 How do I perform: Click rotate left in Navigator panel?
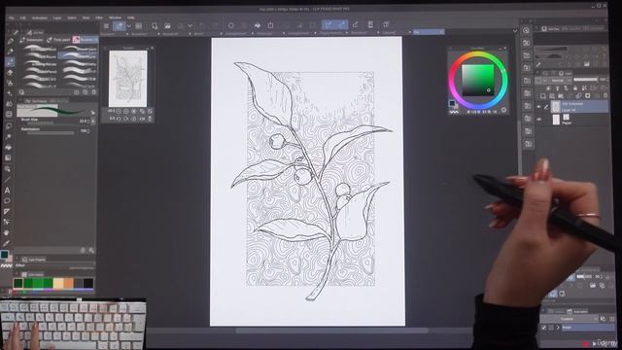click(x=119, y=119)
